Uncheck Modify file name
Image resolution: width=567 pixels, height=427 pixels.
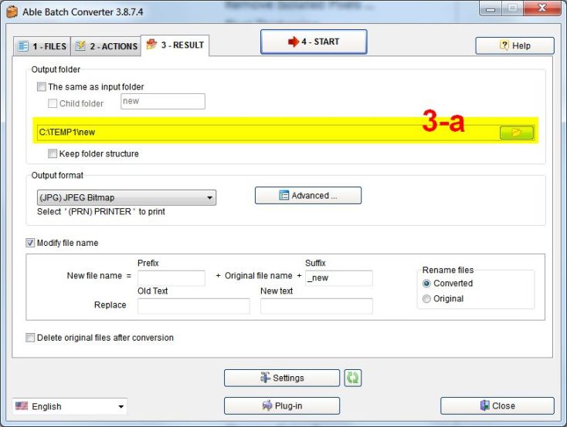[x=30, y=243]
